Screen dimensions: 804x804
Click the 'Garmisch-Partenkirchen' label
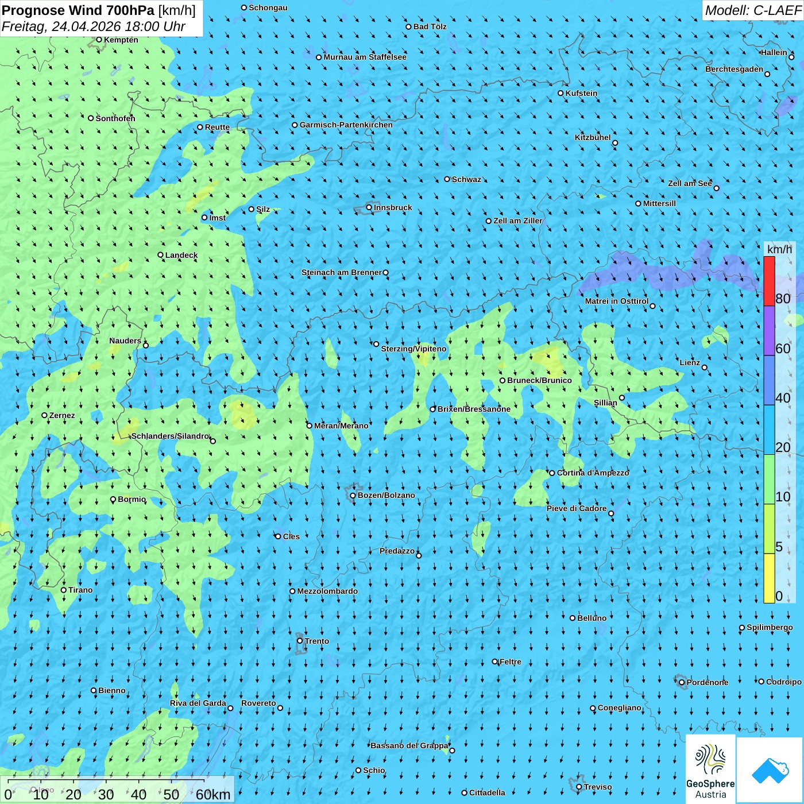pos(346,125)
